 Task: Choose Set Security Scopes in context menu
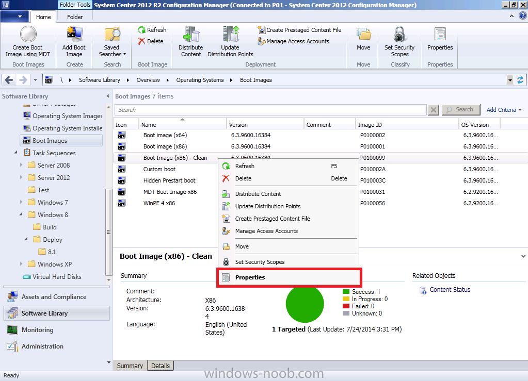288,262
